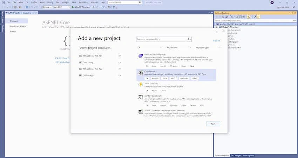Click Start Without Debugging outline play icon

pos(94,7)
